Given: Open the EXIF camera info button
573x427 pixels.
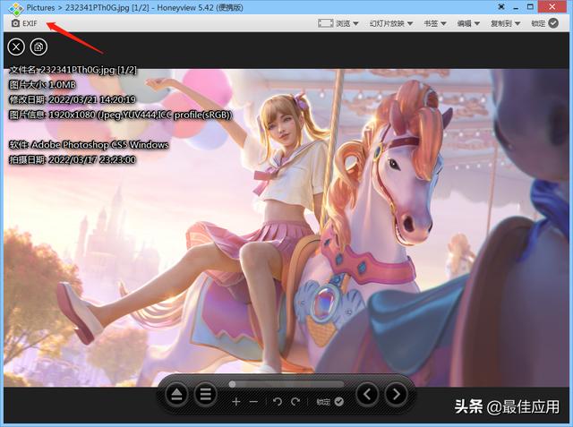Looking at the screenshot, I should [24, 23].
